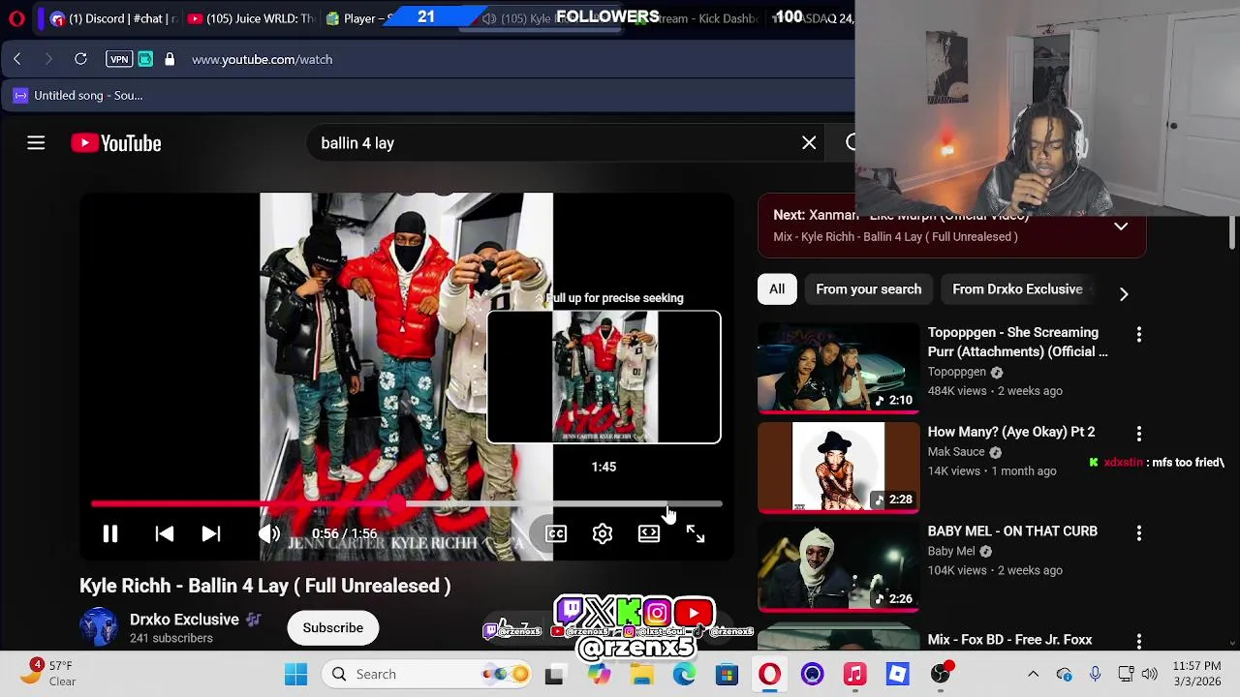Toggle the Opera VPN badge
Screen dimensions: 1240x697
click(119, 59)
